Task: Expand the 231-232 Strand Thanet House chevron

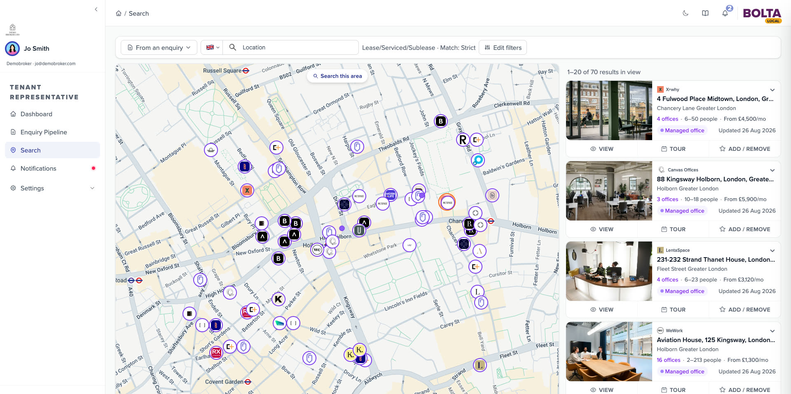Action: click(x=772, y=251)
